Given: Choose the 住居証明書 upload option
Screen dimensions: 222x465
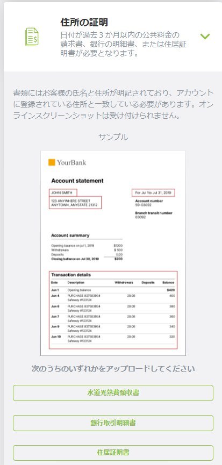Looking at the screenshot, I should pos(113,453).
